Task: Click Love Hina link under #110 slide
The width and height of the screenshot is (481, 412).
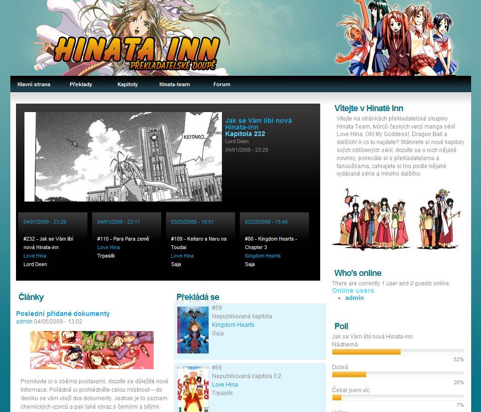Action: [x=108, y=247]
